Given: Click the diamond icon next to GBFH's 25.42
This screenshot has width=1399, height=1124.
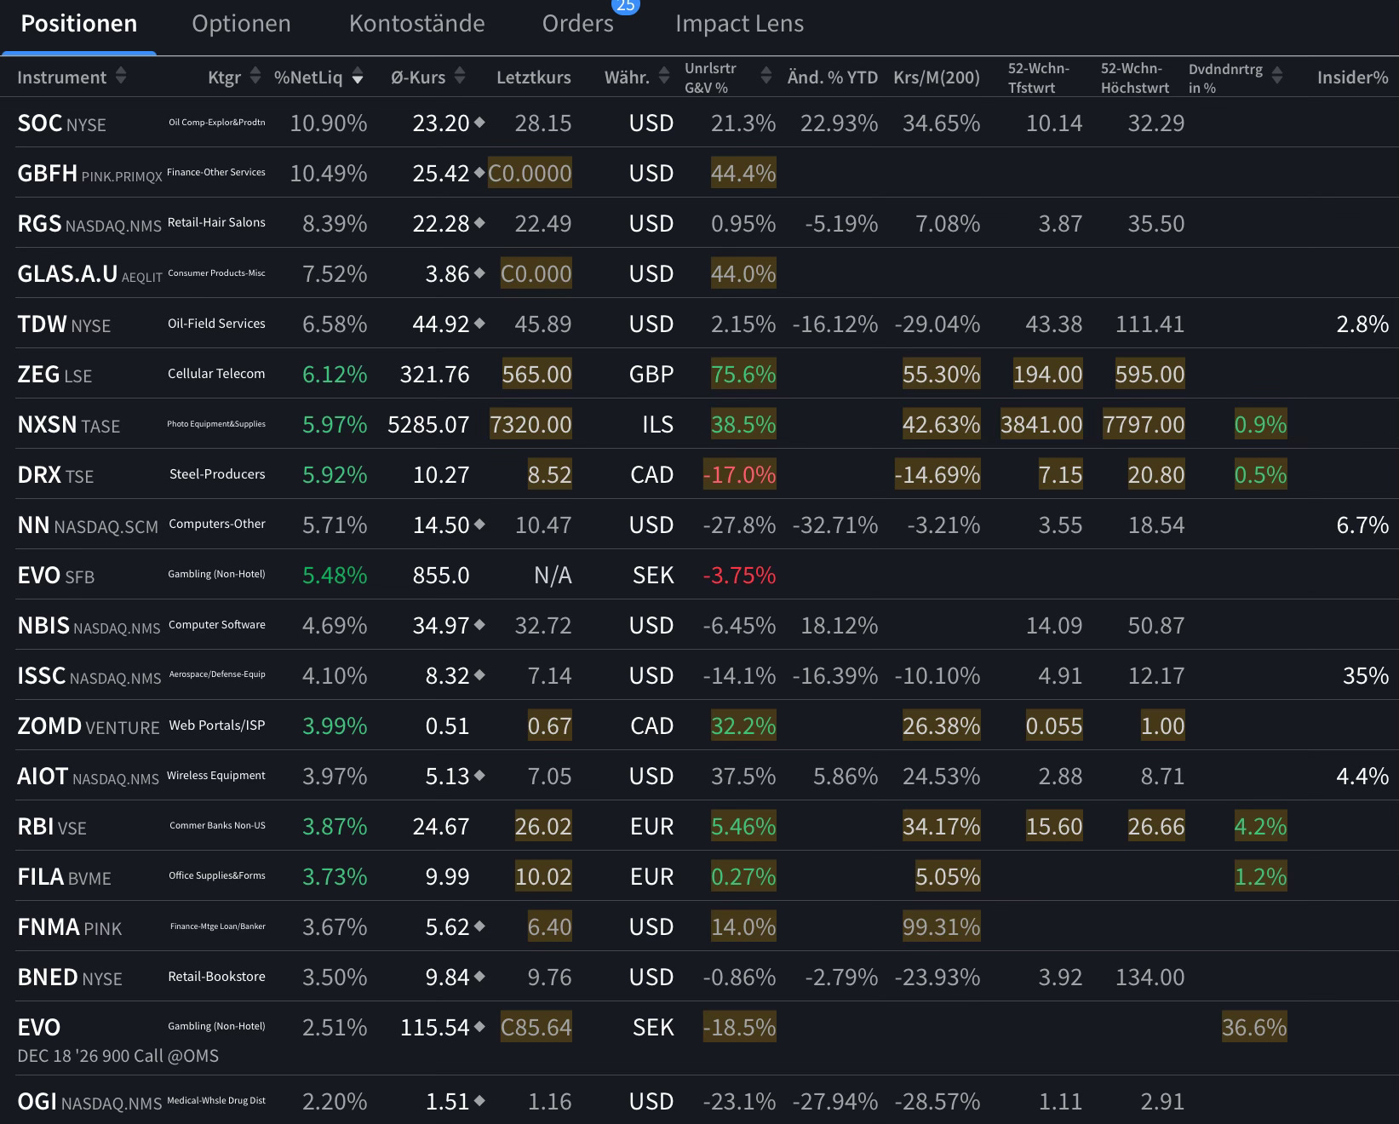Looking at the screenshot, I should [479, 173].
